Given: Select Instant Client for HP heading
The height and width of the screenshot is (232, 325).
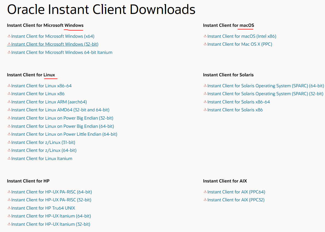Looking at the screenshot, I should [28, 181].
